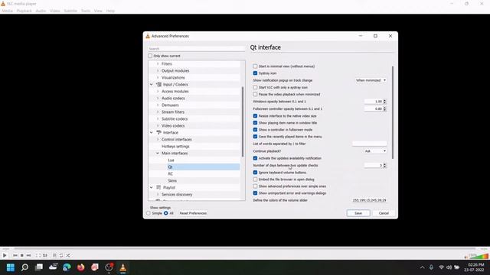Screen dimensions: 490x275
Task: Enable Embed the file browser in open dialog
Action: [255, 180]
